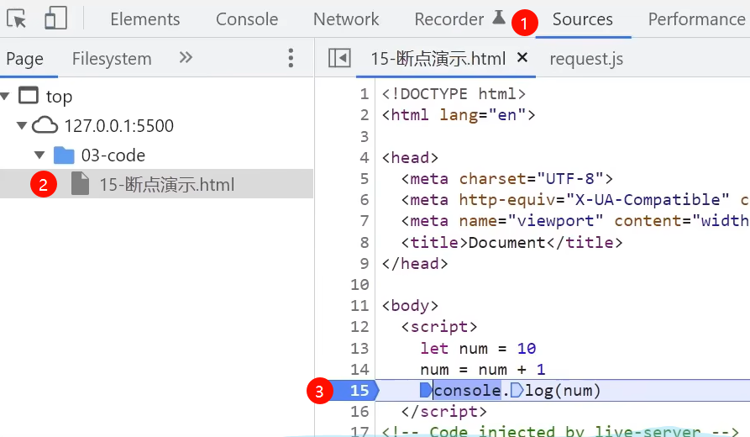Switch to the Console tab
Screen dimensions: 750x437
247,19
